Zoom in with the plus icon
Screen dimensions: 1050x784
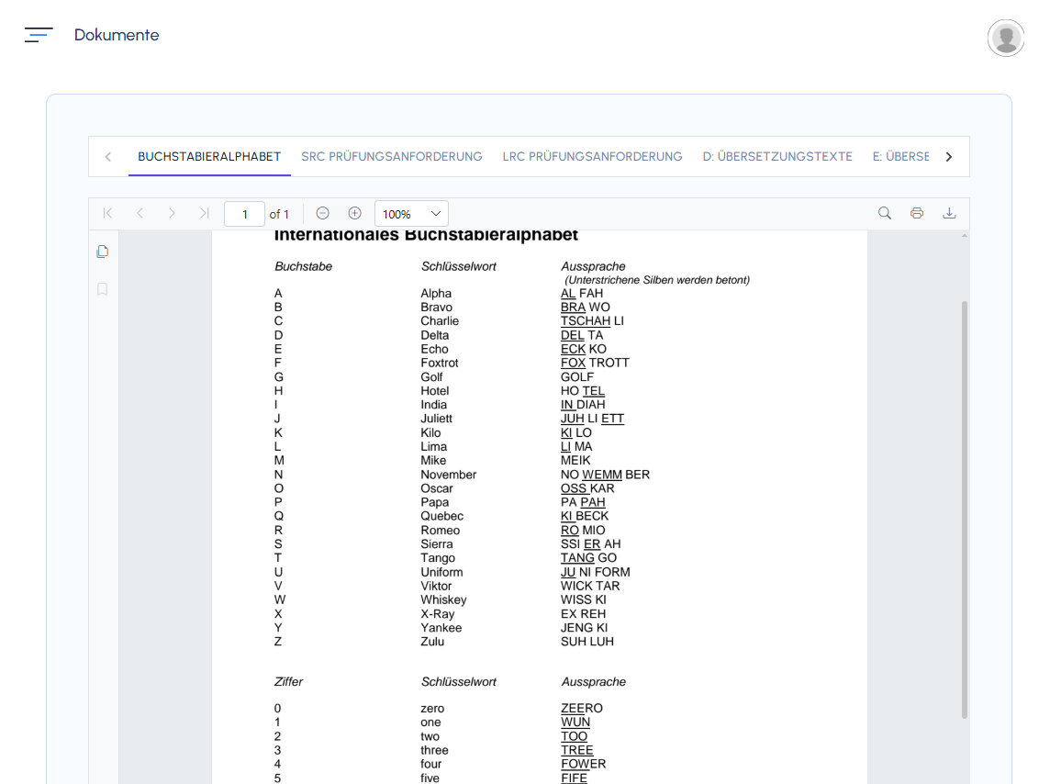click(x=355, y=214)
